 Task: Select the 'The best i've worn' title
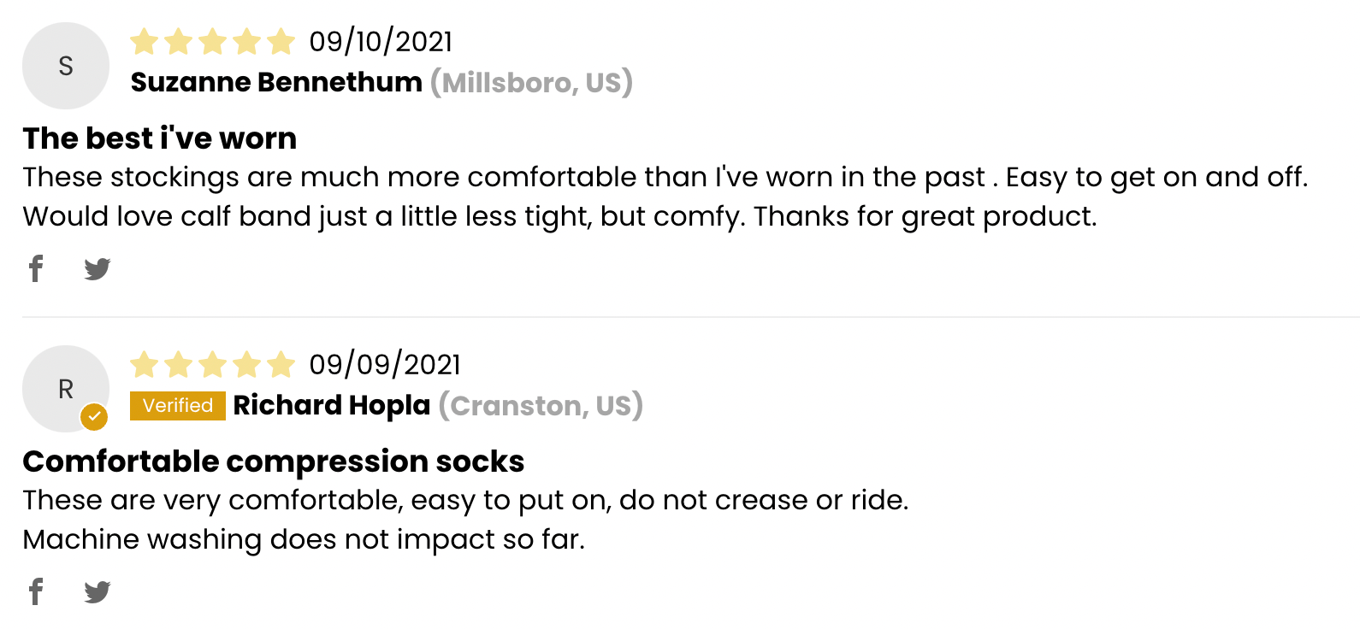pos(160,138)
